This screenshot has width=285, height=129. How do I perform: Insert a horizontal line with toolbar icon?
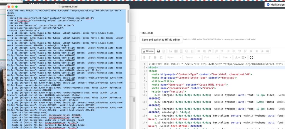pos(181,51)
